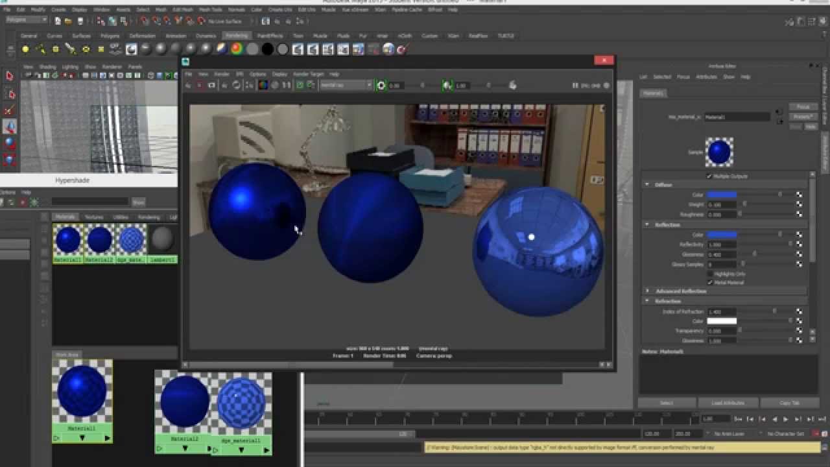
Task: Switch to the Textures tab in Hypershade
Action: pos(94,217)
